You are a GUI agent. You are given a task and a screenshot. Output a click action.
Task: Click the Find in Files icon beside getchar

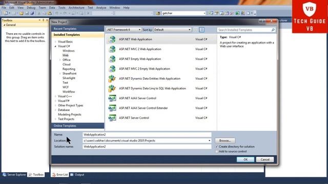158,13
